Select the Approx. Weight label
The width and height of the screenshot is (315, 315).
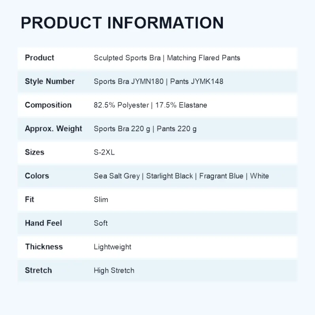point(53,129)
